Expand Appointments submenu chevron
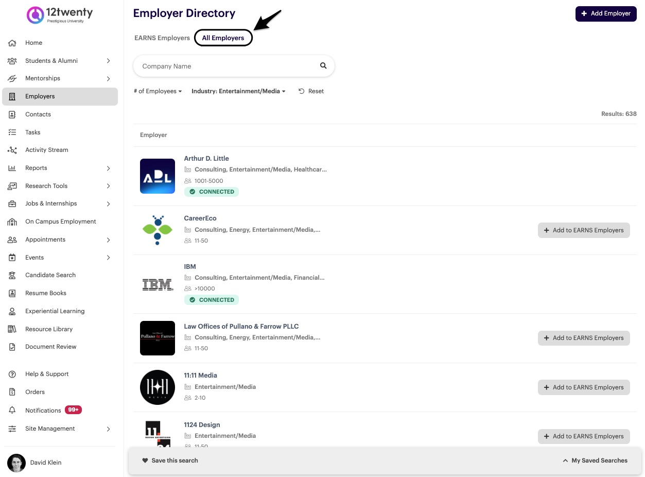The height and width of the screenshot is (477, 645). tap(108, 240)
